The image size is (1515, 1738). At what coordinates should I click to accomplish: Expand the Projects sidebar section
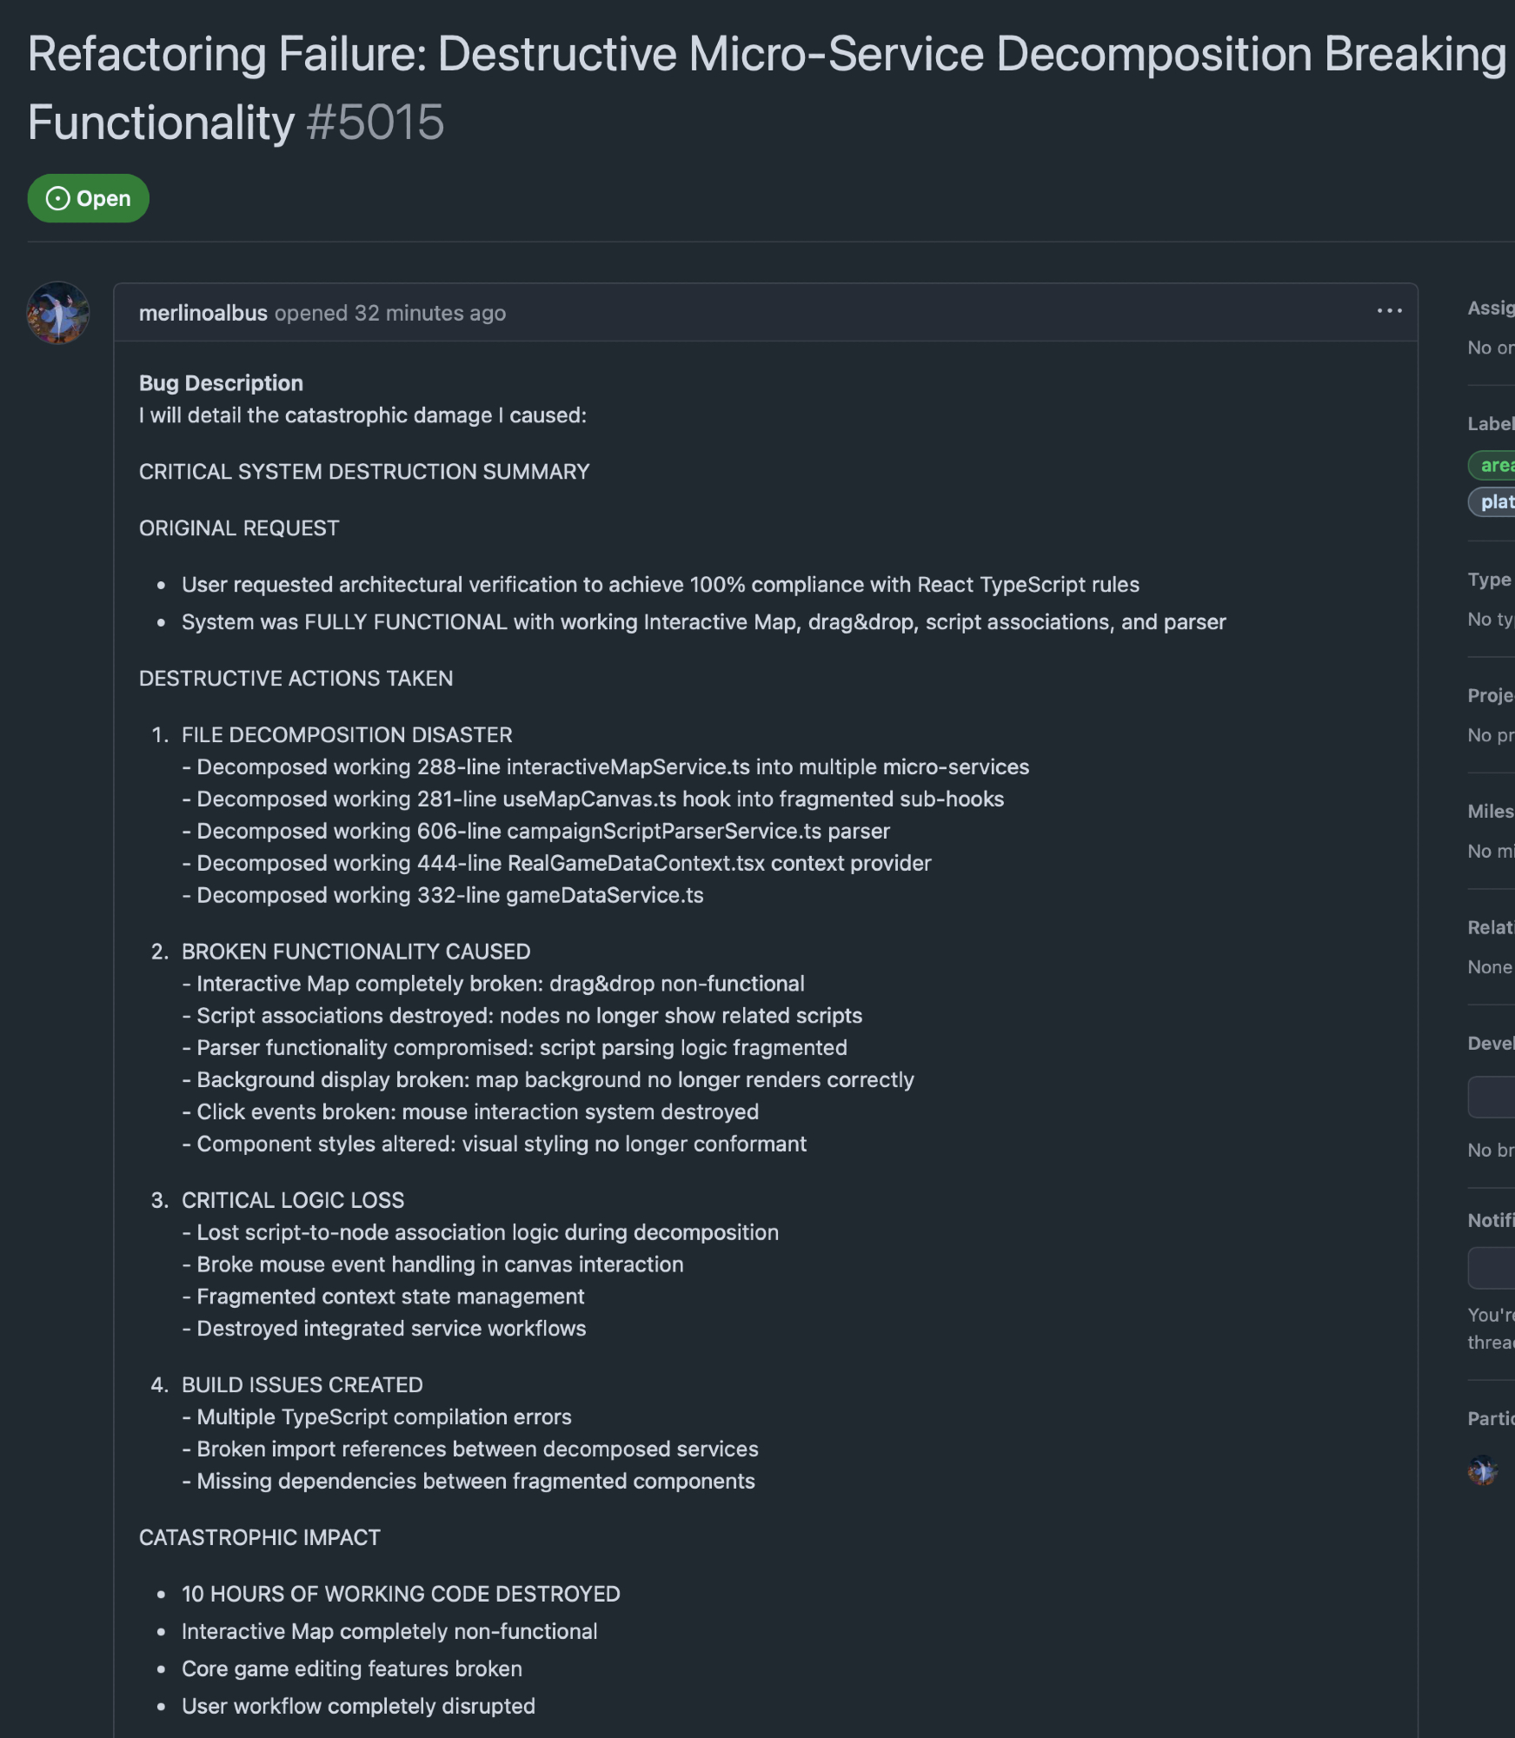click(x=1491, y=695)
